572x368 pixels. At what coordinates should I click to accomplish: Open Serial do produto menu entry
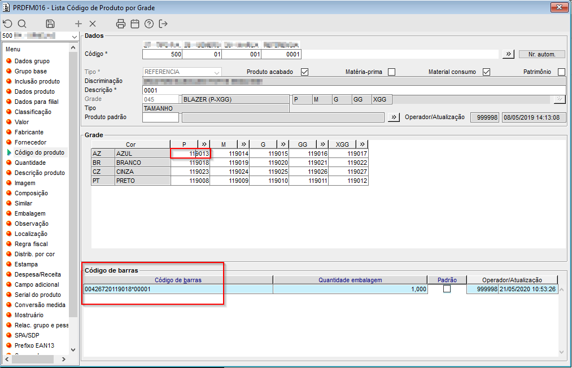[x=38, y=295]
